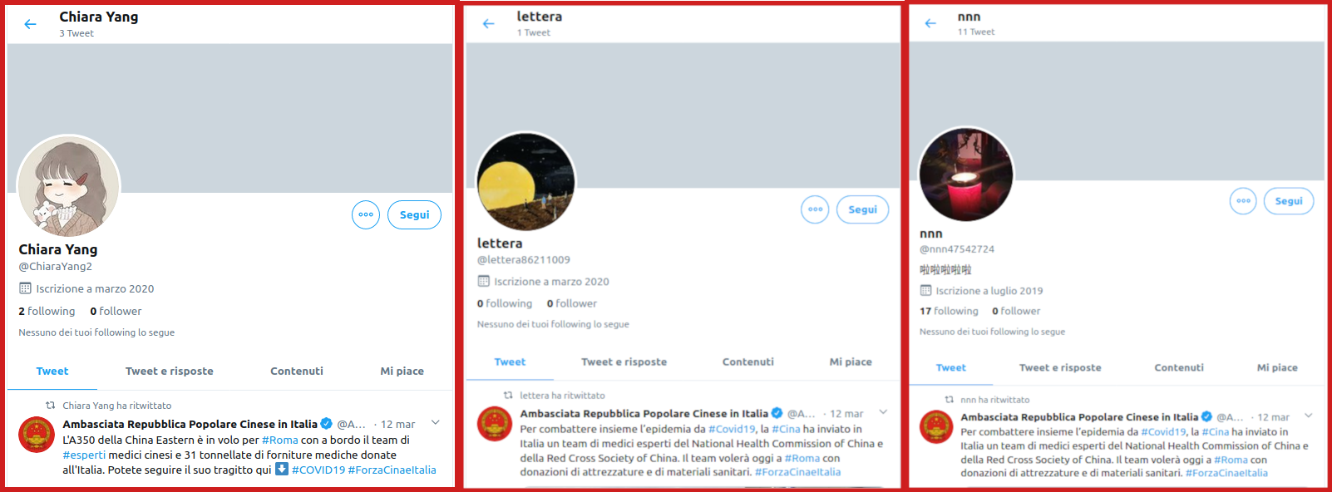Open Mi piace tab on nnn profile
Image resolution: width=1332 pixels, height=492 pixels.
[x=1276, y=367]
